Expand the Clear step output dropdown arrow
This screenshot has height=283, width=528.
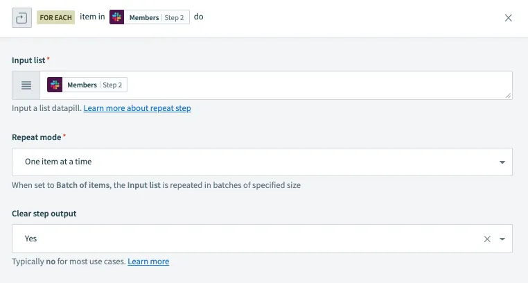(502, 239)
